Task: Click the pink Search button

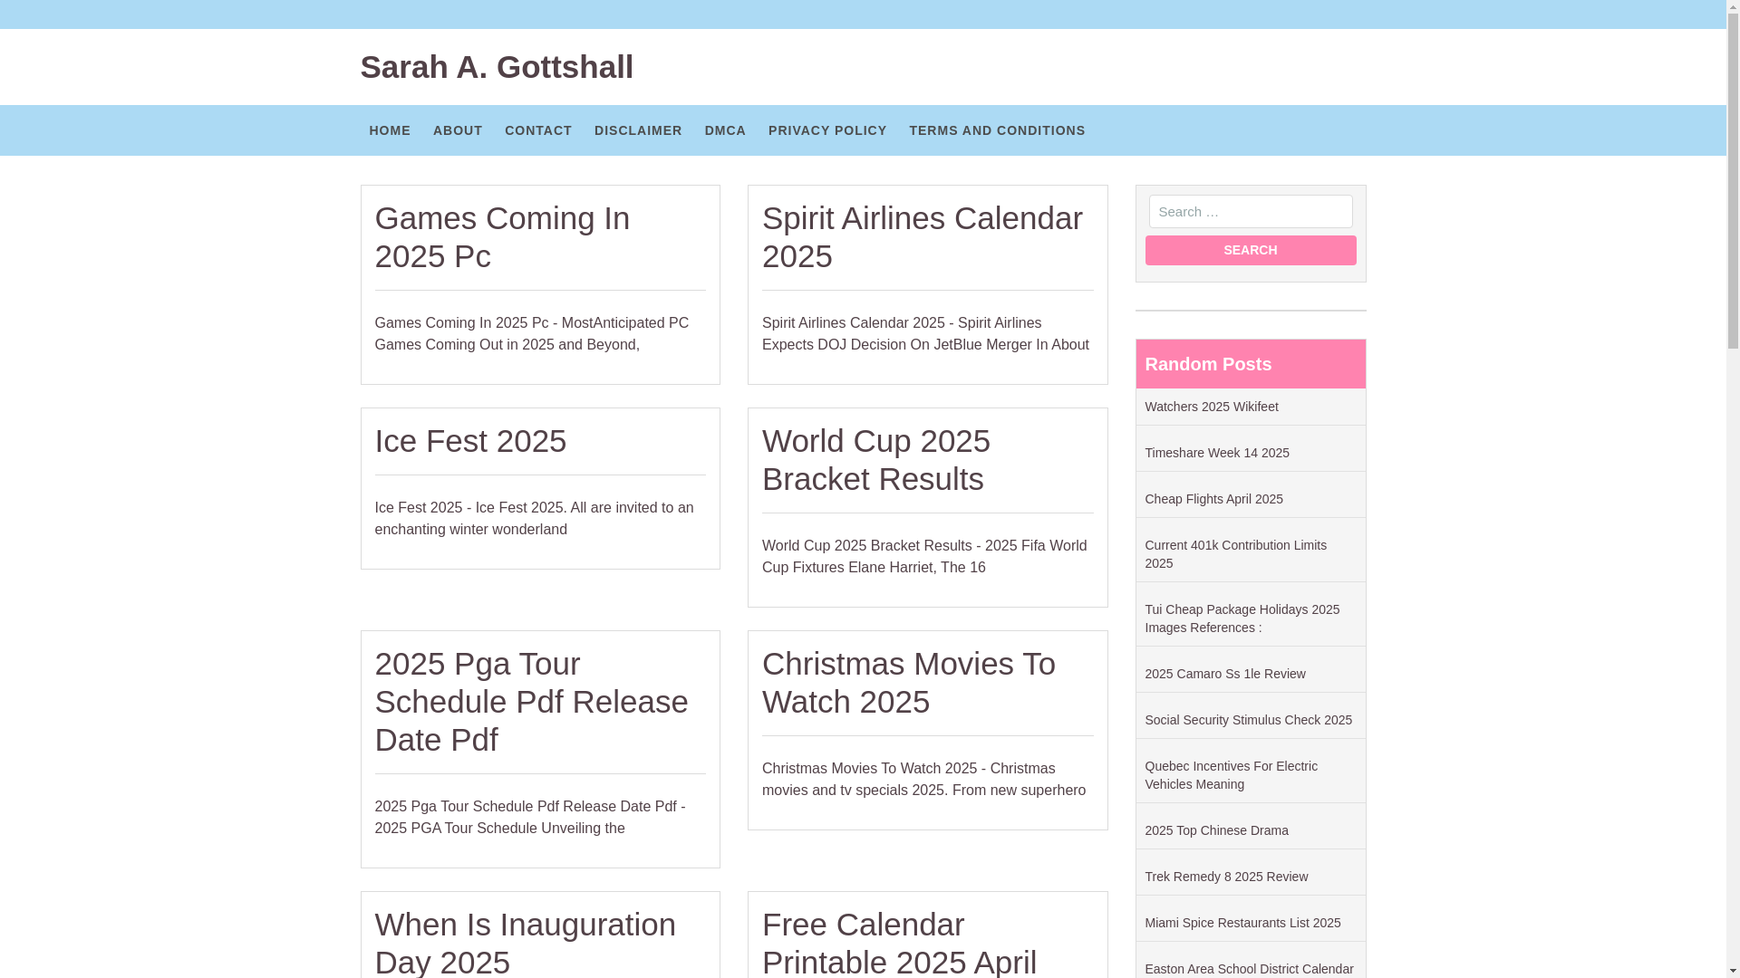Action: 1251,251
